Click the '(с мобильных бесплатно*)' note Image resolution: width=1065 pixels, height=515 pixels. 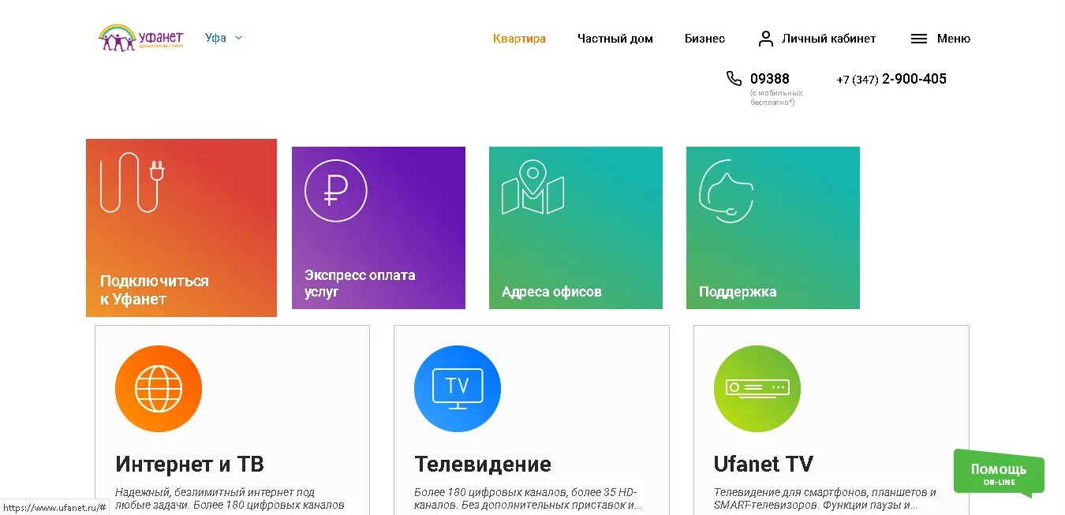pos(776,98)
